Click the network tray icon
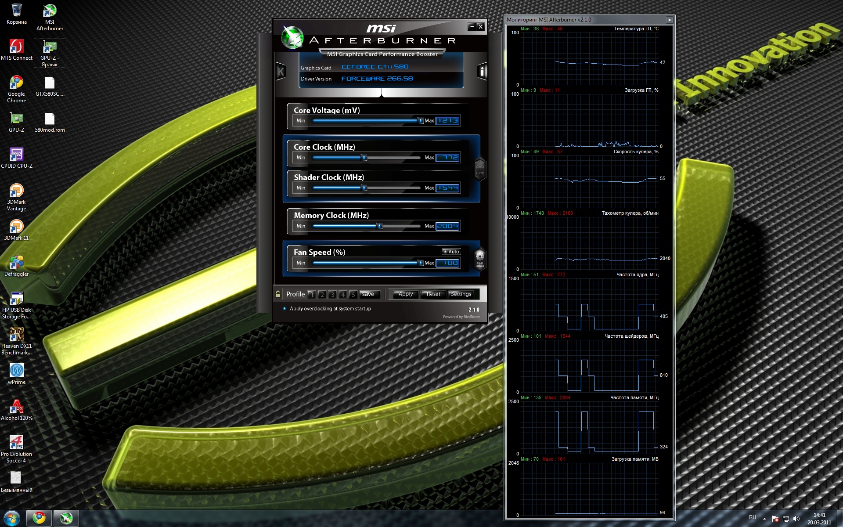This screenshot has width=843, height=527. tap(786, 519)
